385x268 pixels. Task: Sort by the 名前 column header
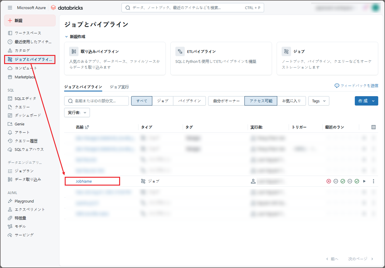[x=82, y=127]
